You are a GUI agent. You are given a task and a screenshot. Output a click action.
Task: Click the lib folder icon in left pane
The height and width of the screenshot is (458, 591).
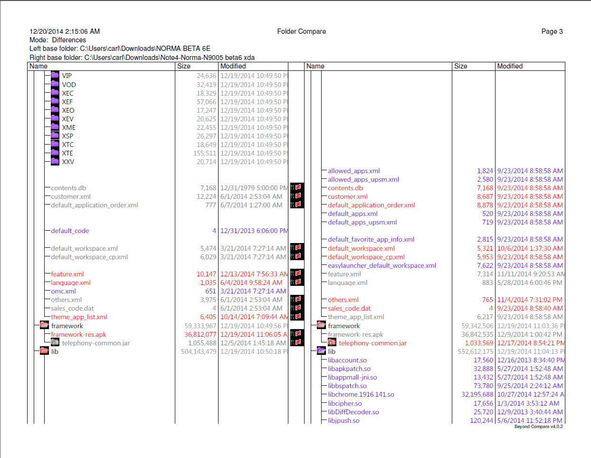coord(44,351)
